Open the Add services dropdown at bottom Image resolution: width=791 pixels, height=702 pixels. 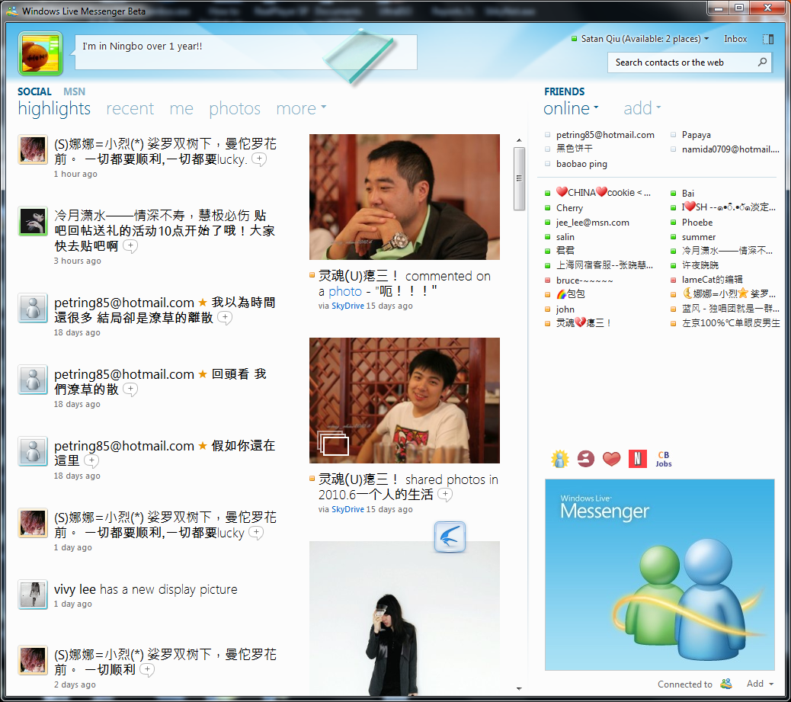760,684
